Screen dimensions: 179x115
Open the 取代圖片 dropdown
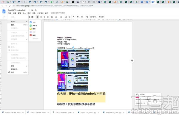point(102,17)
